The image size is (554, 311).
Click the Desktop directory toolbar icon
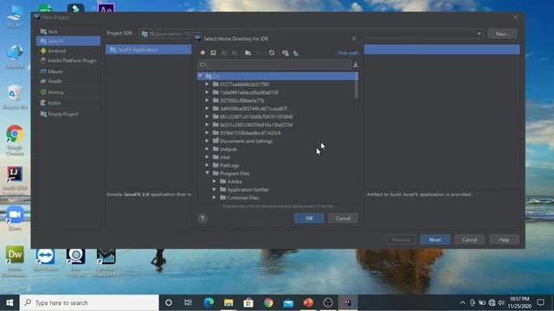pos(213,53)
